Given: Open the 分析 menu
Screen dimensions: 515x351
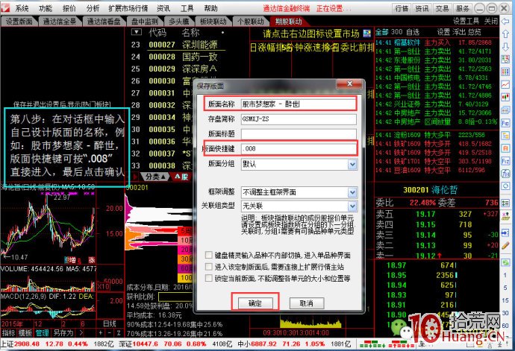Looking at the screenshot, I should pyautogui.click(x=93, y=8).
